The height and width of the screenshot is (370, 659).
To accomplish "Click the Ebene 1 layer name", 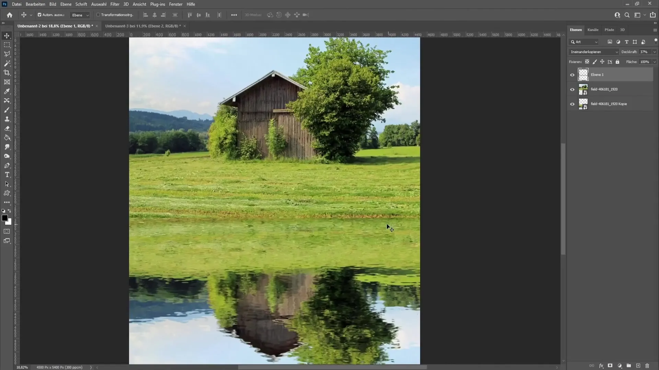I will click(x=598, y=74).
